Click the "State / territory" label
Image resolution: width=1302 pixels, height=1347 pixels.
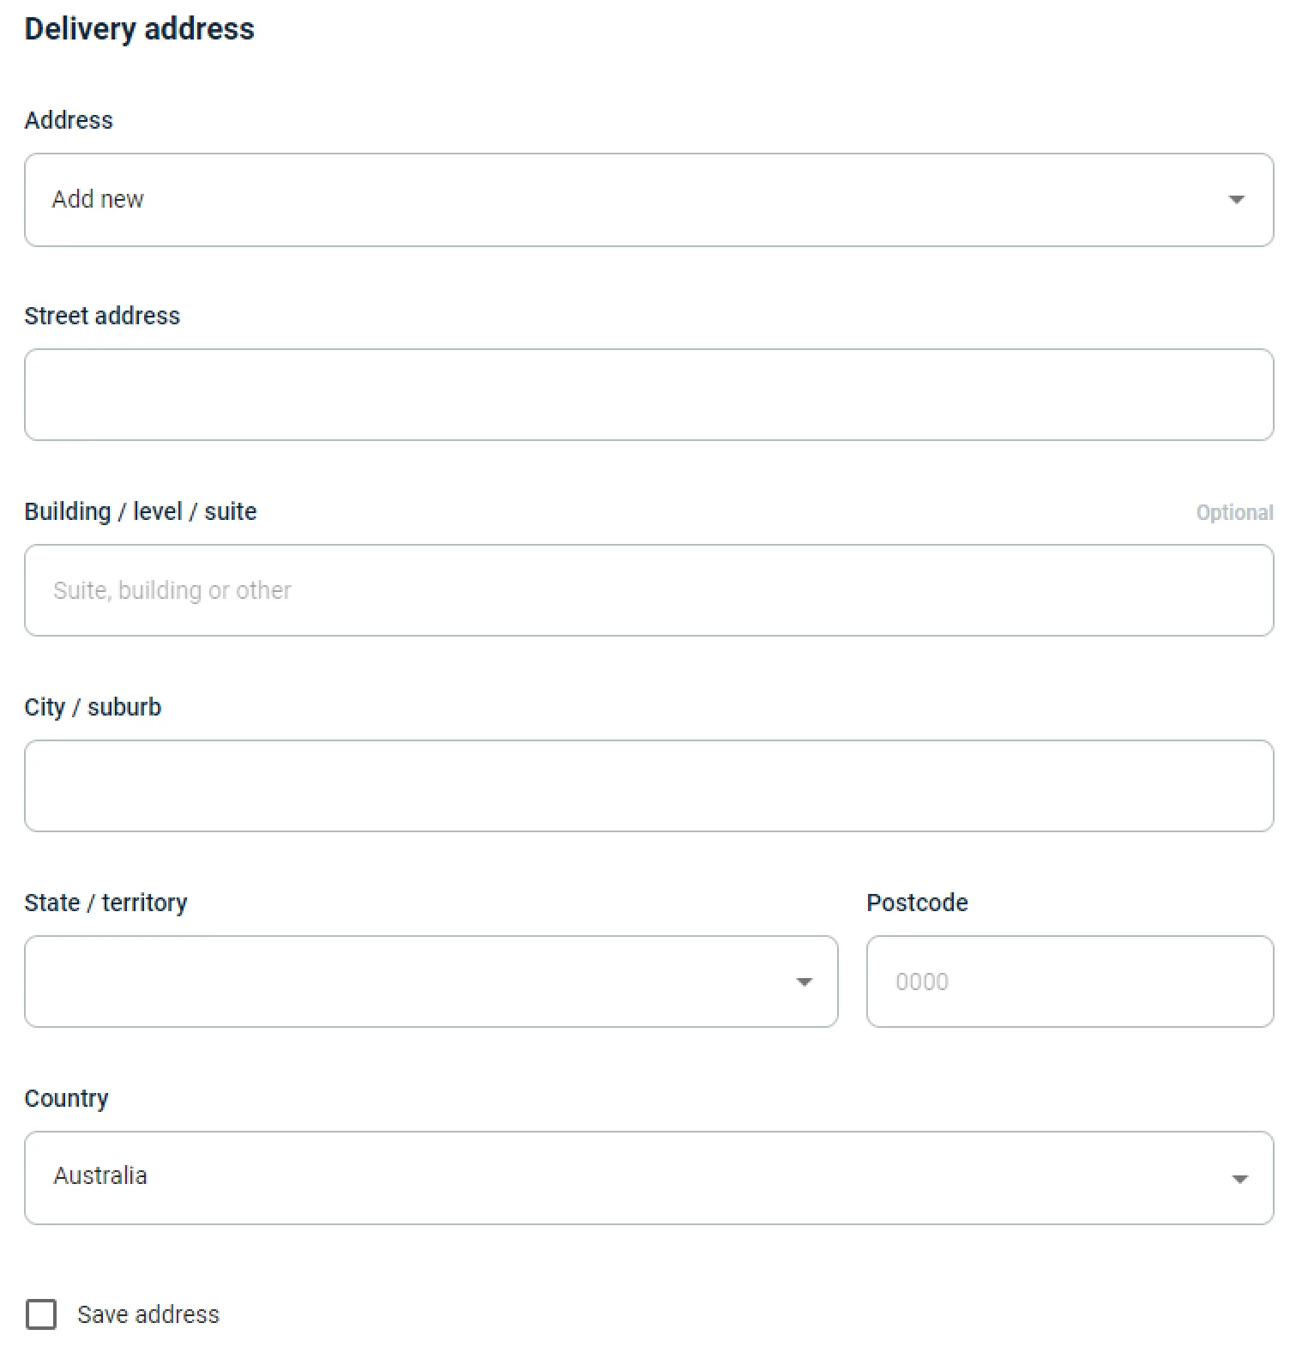coord(105,903)
